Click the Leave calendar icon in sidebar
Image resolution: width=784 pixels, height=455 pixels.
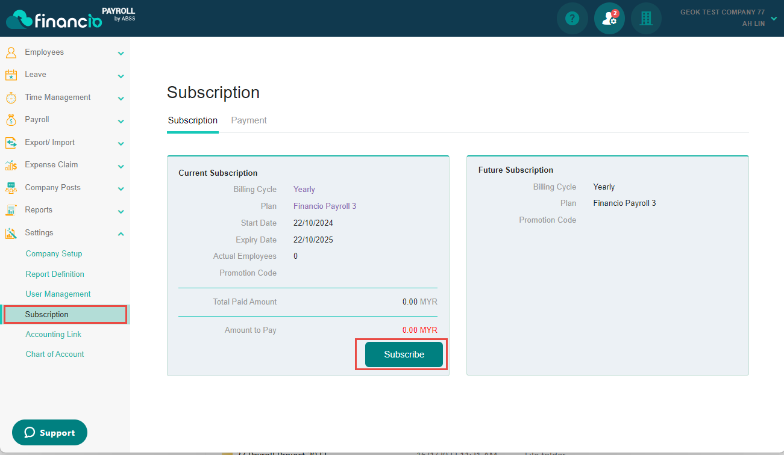[x=11, y=75]
